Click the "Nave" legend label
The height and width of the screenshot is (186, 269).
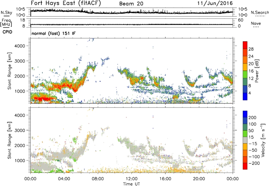(256, 24)
